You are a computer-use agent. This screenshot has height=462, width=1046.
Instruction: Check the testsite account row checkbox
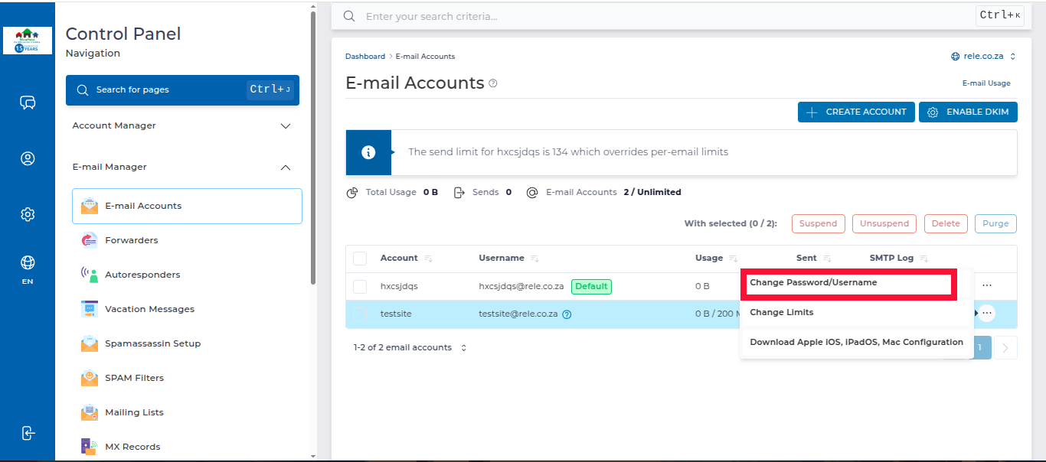(360, 314)
